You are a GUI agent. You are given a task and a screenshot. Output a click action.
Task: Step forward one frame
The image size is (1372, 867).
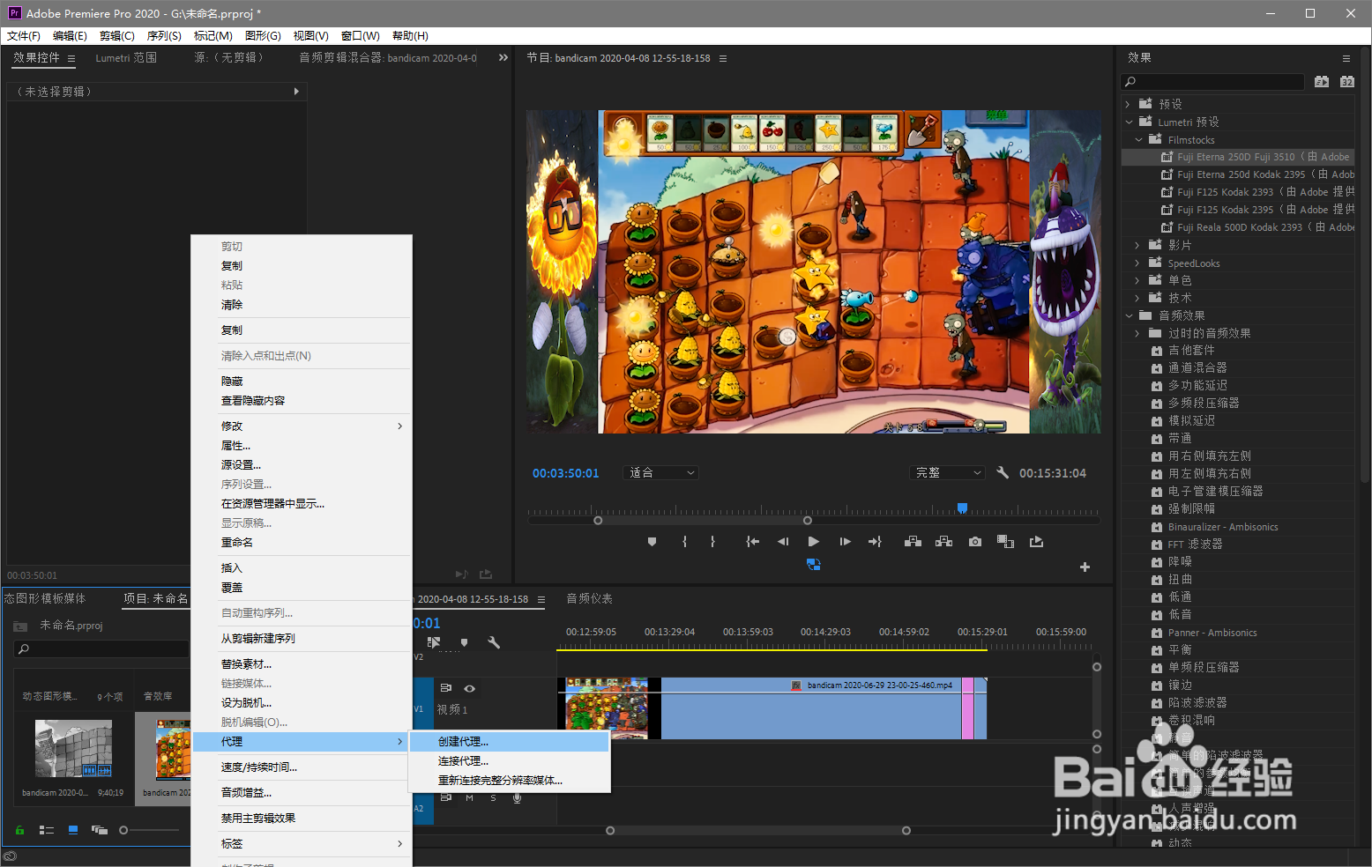[x=845, y=542]
